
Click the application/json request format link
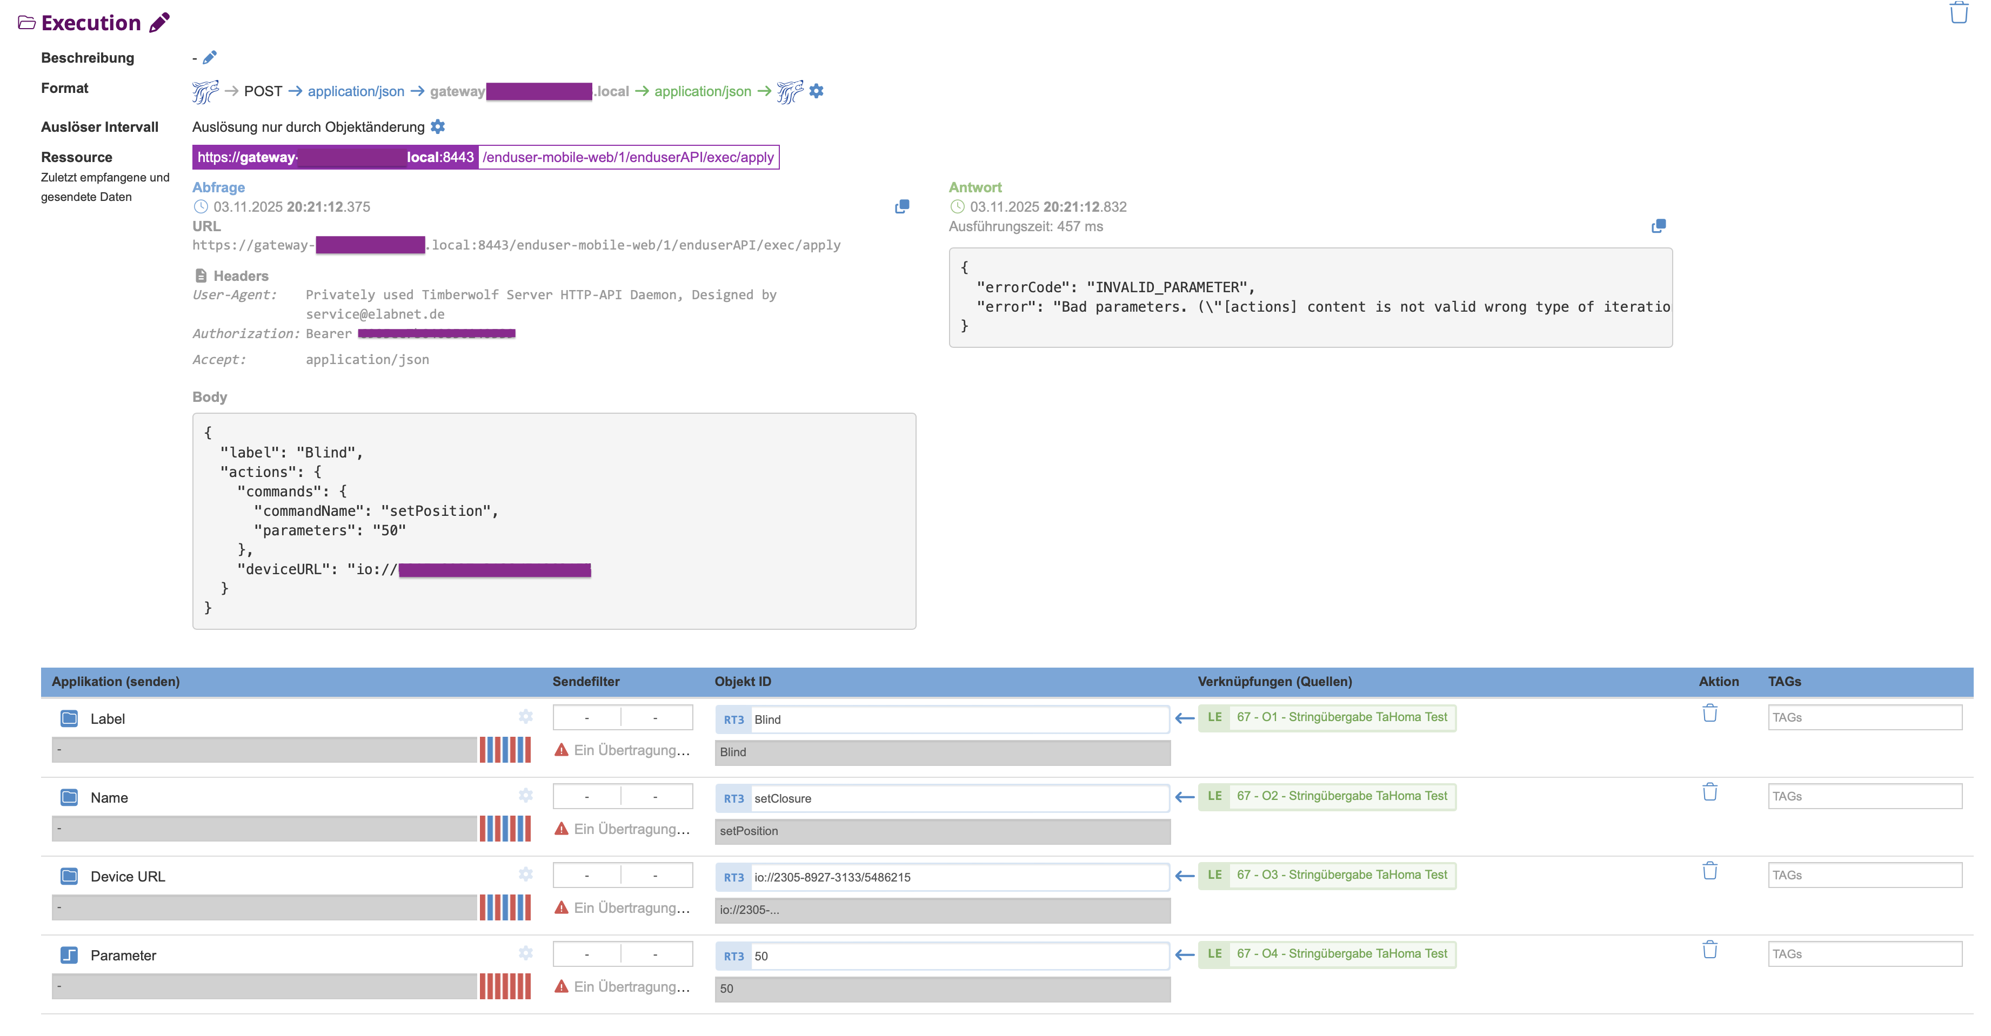(356, 91)
